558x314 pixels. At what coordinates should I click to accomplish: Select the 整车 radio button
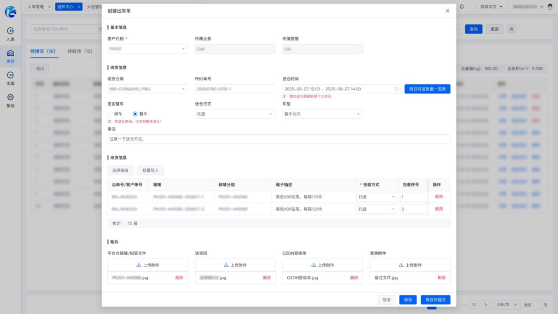pos(135,114)
